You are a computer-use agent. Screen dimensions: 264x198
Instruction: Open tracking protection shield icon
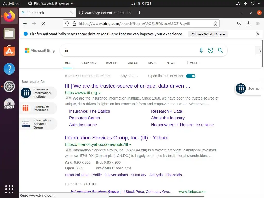[67, 23]
